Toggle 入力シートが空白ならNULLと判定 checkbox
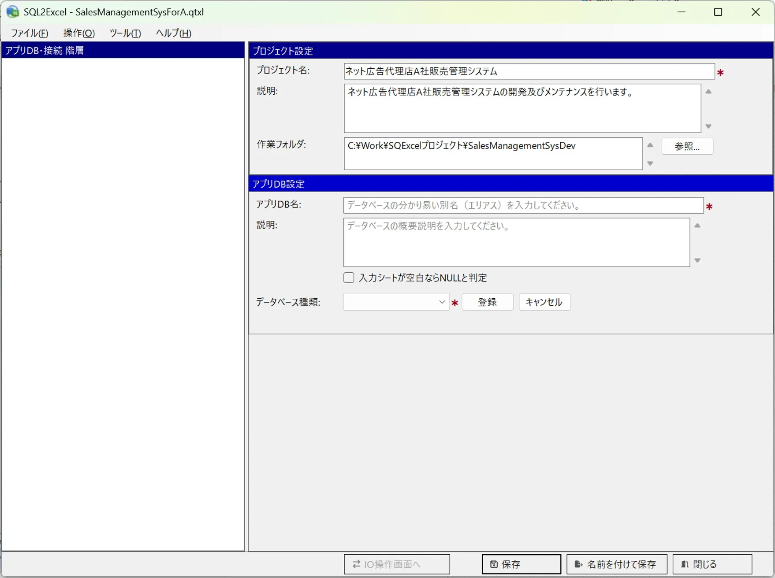This screenshot has width=775, height=578. (349, 278)
